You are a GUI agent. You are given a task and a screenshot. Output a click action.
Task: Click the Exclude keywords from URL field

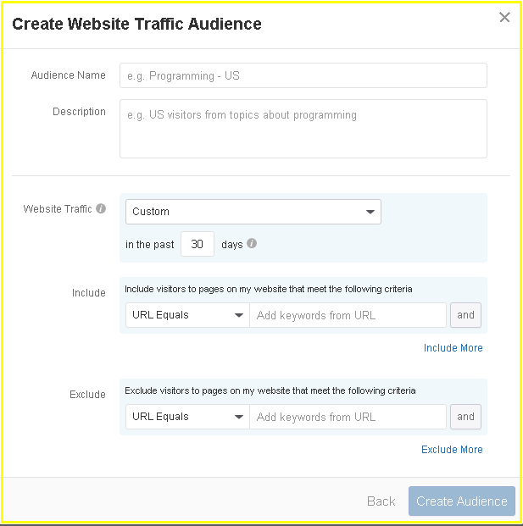click(x=348, y=417)
